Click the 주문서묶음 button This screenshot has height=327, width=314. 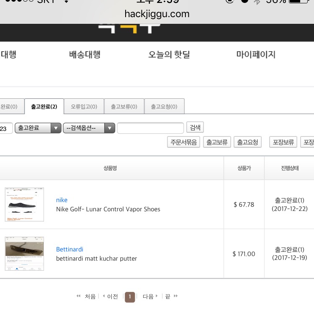(183, 142)
